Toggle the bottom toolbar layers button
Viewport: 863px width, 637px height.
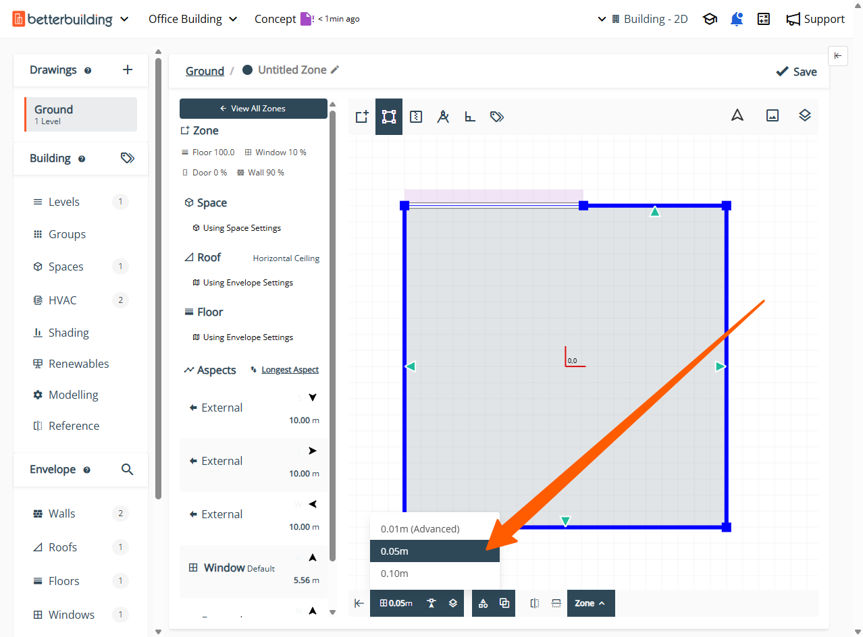[453, 603]
